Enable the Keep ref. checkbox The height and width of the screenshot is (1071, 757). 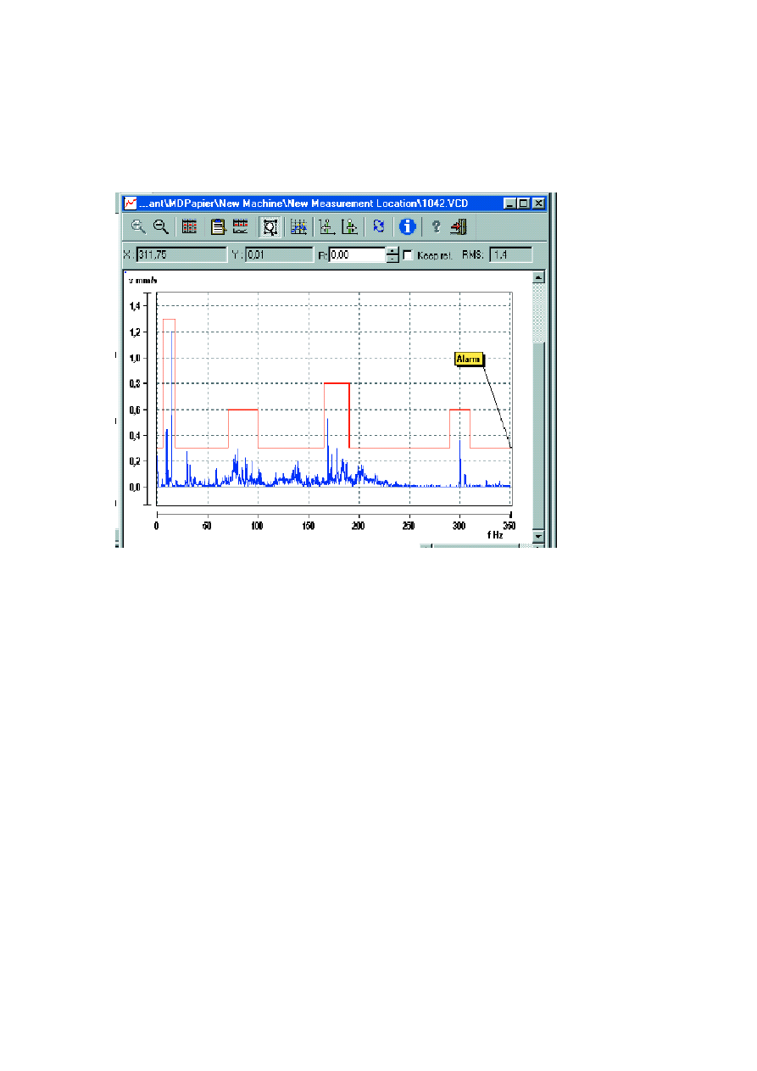click(408, 254)
